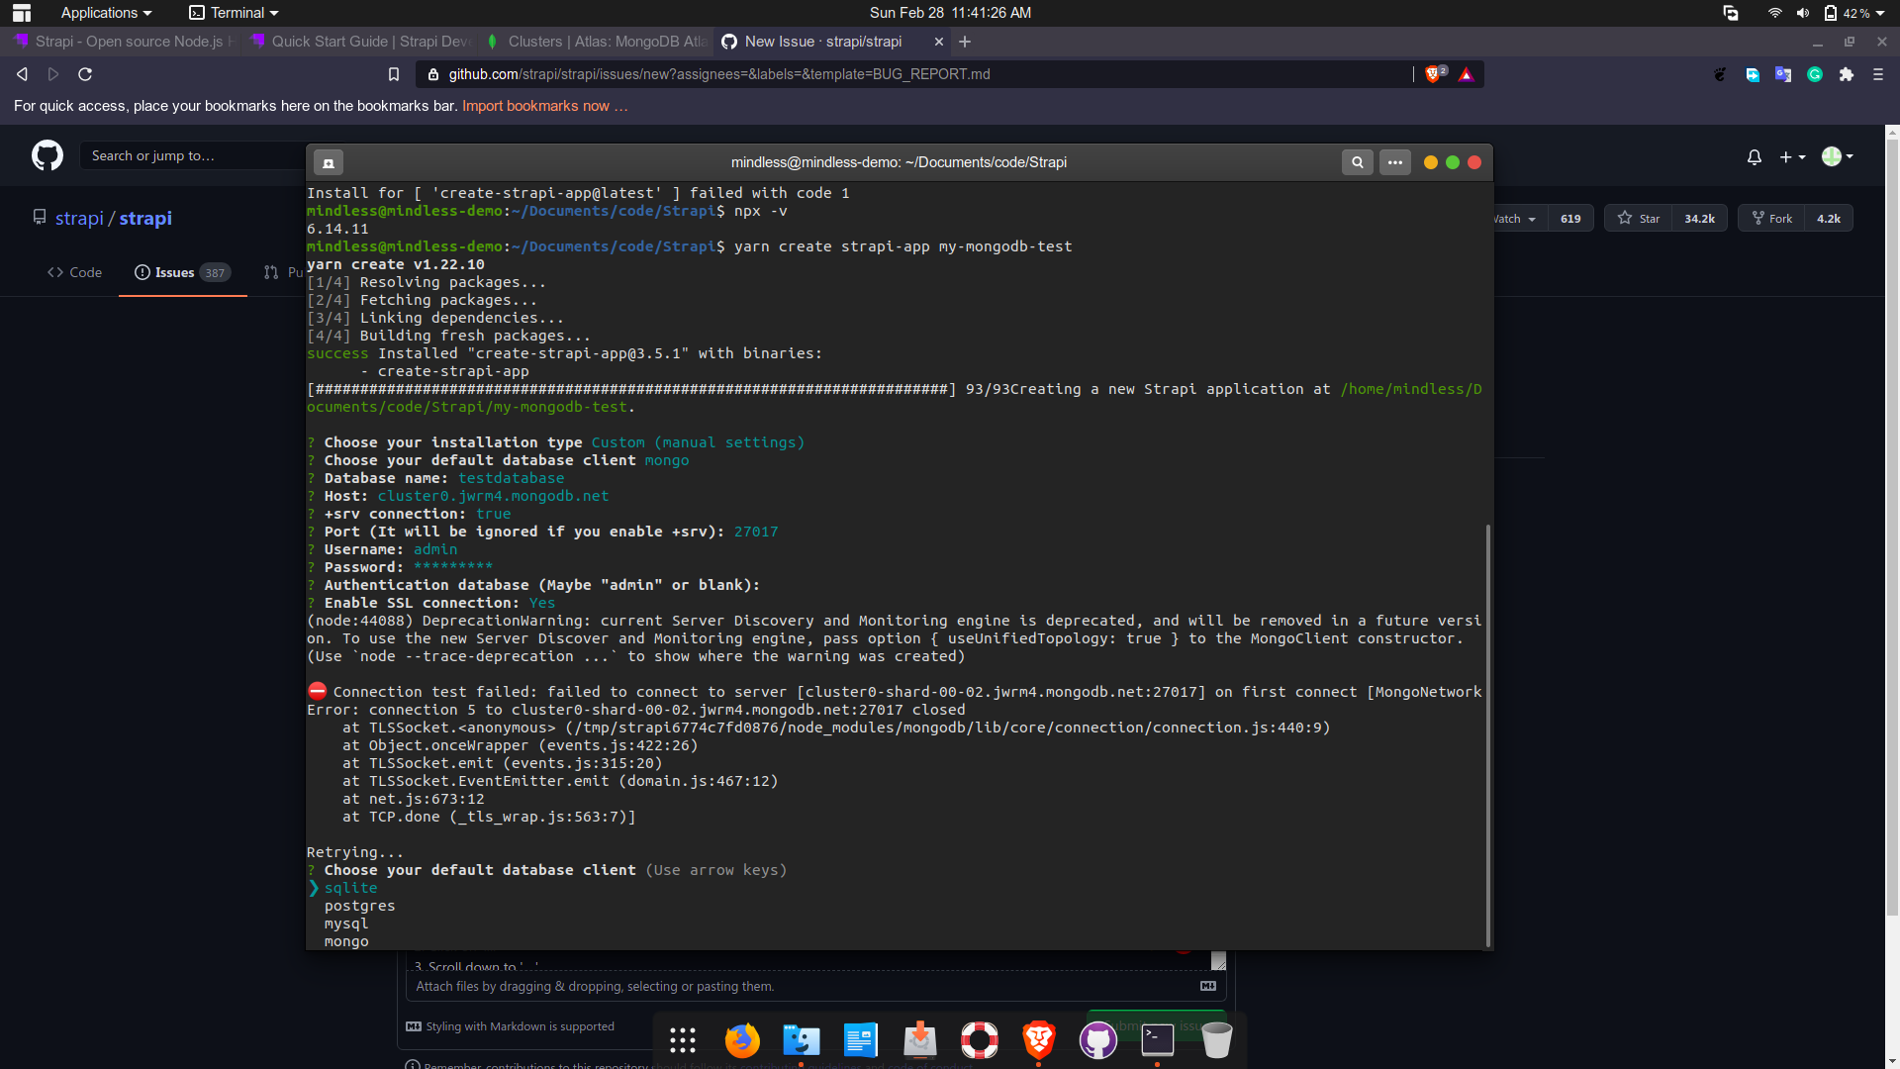This screenshot has width=1900, height=1069.
Task: Click the GitHub octocat home icon
Action: pos(47,155)
